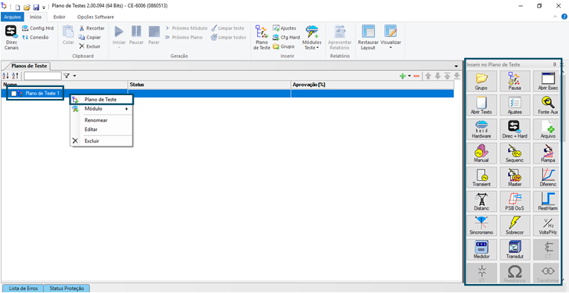This screenshot has height=293, width=569.
Task: Insert the Sobrecor module
Action: pos(515,225)
